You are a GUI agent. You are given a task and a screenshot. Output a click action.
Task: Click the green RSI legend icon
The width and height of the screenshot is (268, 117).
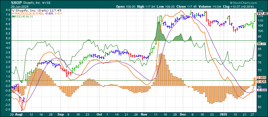click(x=13, y=17)
